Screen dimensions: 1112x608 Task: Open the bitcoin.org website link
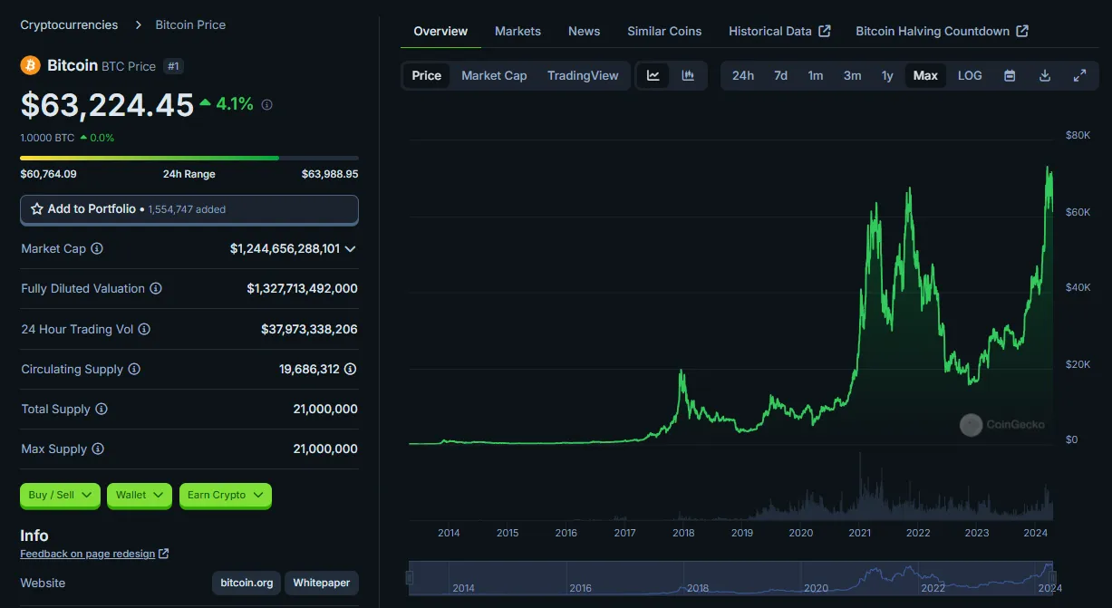pyautogui.click(x=247, y=583)
